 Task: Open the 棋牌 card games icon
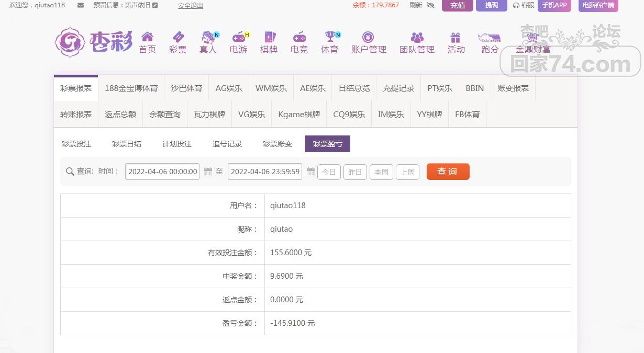(x=269, y=37)
